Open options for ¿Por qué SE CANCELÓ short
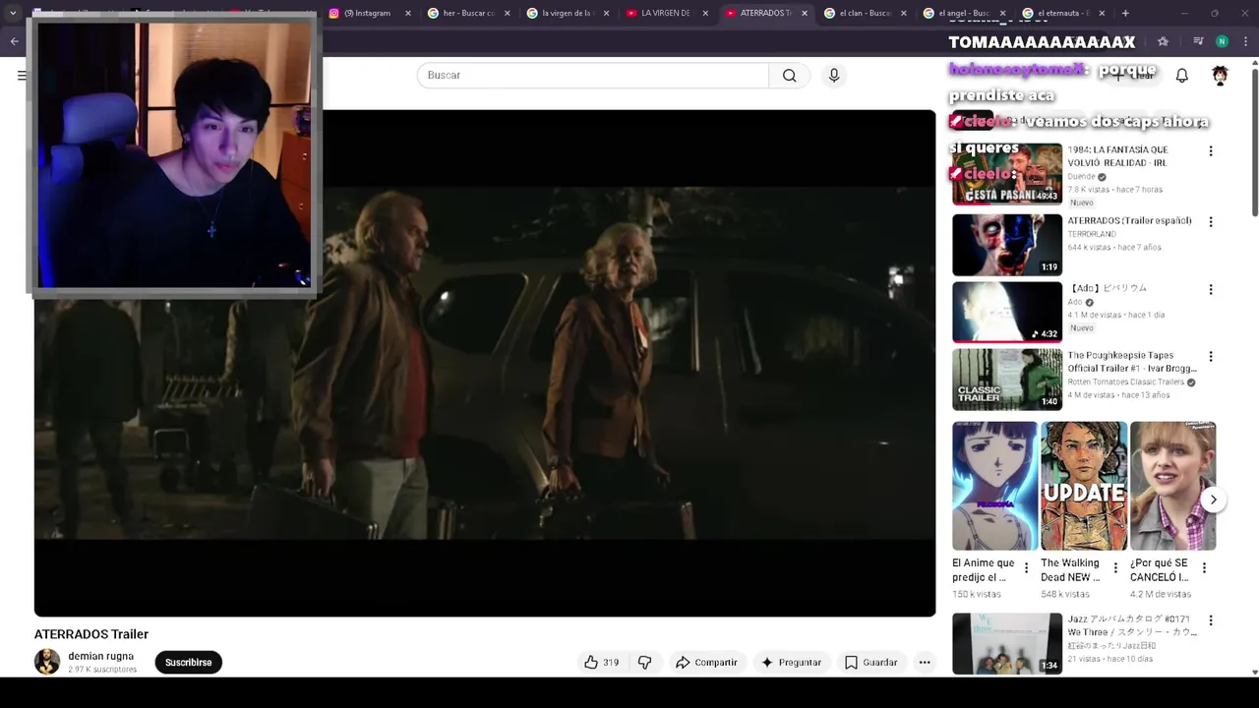Screen dimensions: 1259x708 pos(1204,568)
